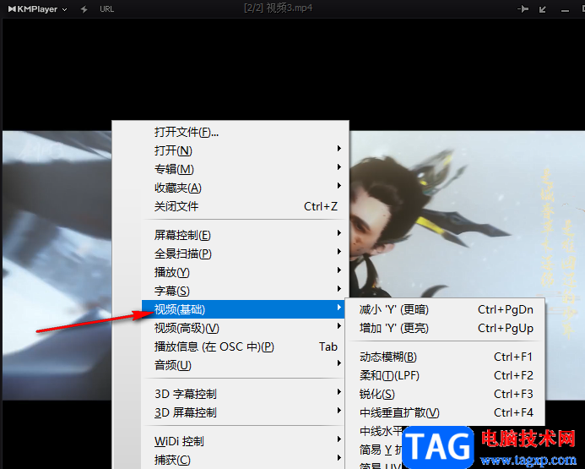Open the 视频(高级)(V) submenu
This screenshot has width=585, height=469.
coord(245,328)
